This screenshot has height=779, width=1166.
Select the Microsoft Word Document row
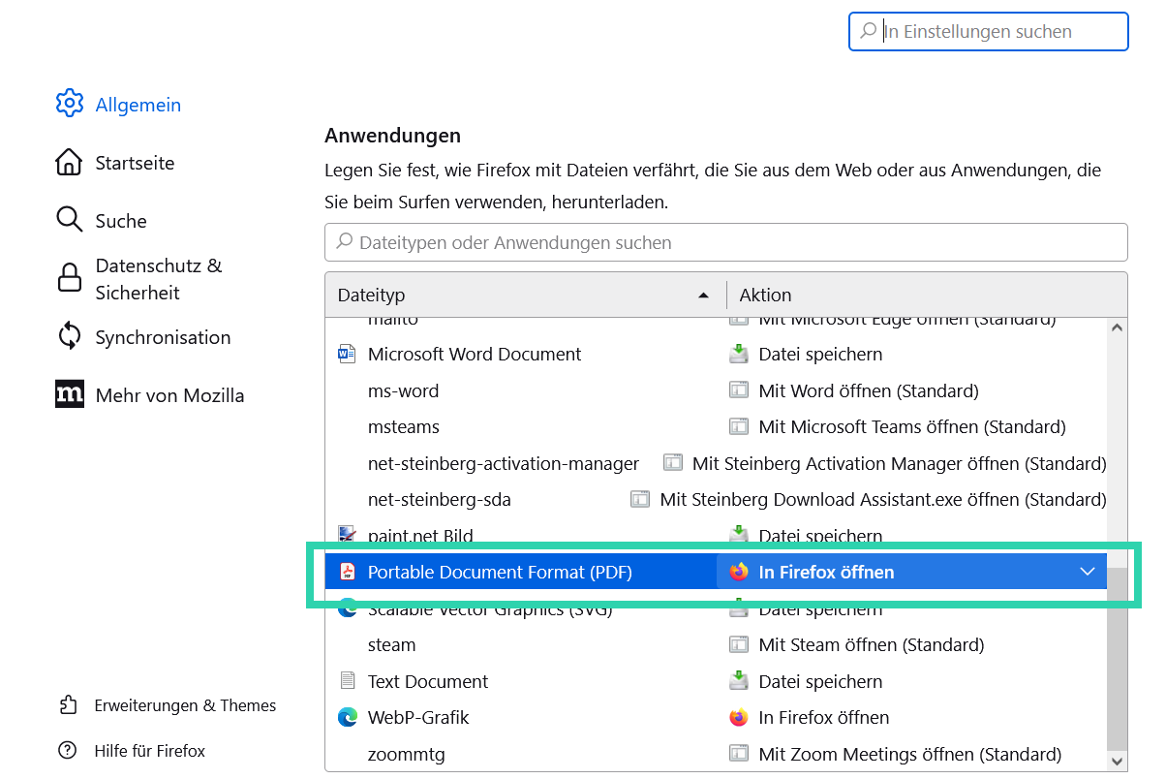(475, 355)
